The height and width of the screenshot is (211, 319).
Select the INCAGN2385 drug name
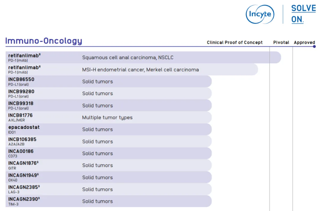point(24,187)
